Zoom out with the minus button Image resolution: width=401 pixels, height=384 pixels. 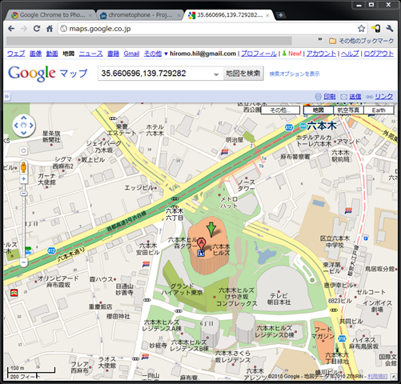tap(23, 262)
